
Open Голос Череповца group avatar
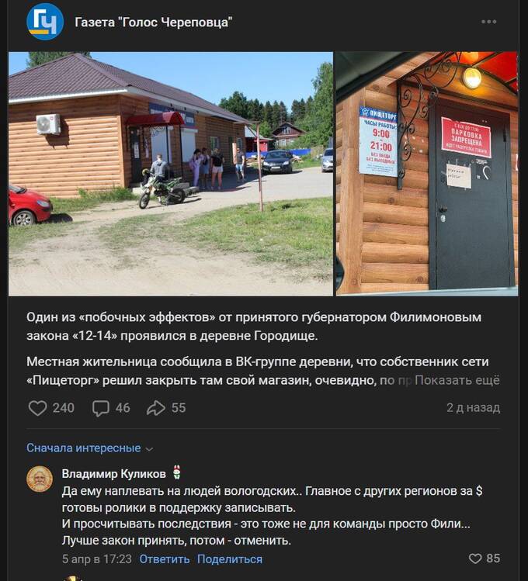[x=45, y=22]
